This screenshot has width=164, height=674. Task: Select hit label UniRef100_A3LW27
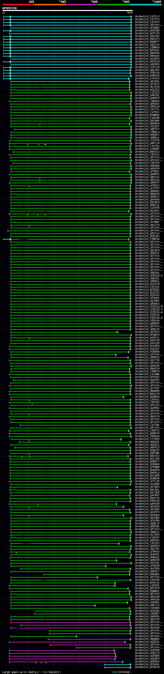click(147, 127)
